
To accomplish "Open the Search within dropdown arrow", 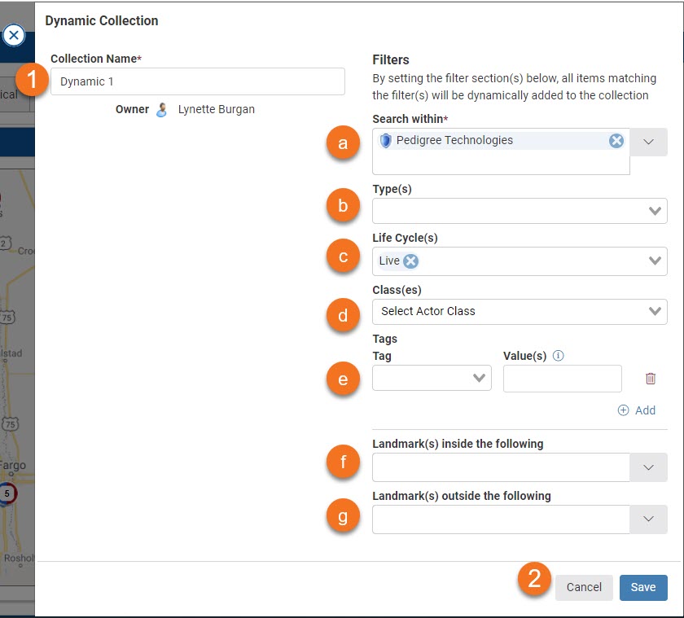I will 650,141.
